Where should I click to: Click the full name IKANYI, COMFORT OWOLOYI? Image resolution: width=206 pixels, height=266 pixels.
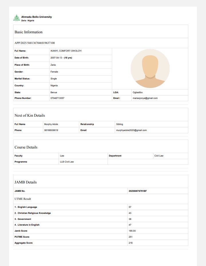pyautogui.click(x=66, y=51)
